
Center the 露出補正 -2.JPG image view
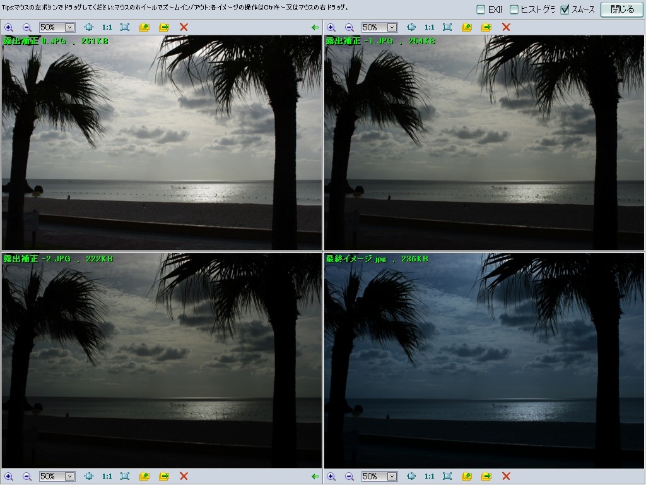[89, 476]
